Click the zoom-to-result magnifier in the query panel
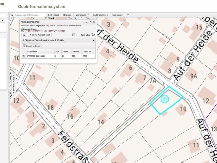The height and width of the screenshot is (163, 217). coord(24,35)
